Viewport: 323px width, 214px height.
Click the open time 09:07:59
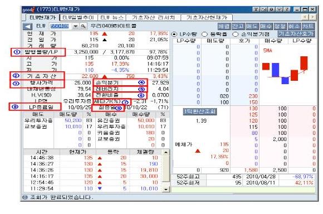158,58
